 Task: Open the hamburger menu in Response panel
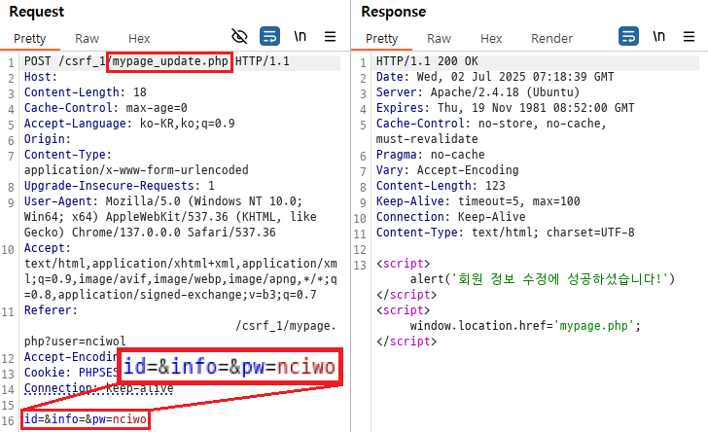(689, 36)
